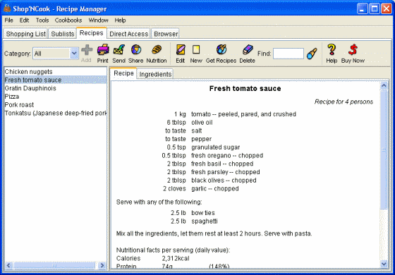Screen dimensions: 395x275
Task: Switch to the Shopping List tab
Action: (x=25, y=34)
